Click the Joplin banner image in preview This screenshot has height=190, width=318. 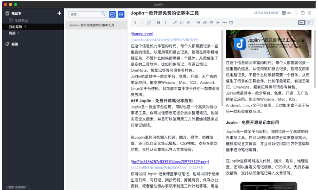pyautogui.click(x=268, y=44)
